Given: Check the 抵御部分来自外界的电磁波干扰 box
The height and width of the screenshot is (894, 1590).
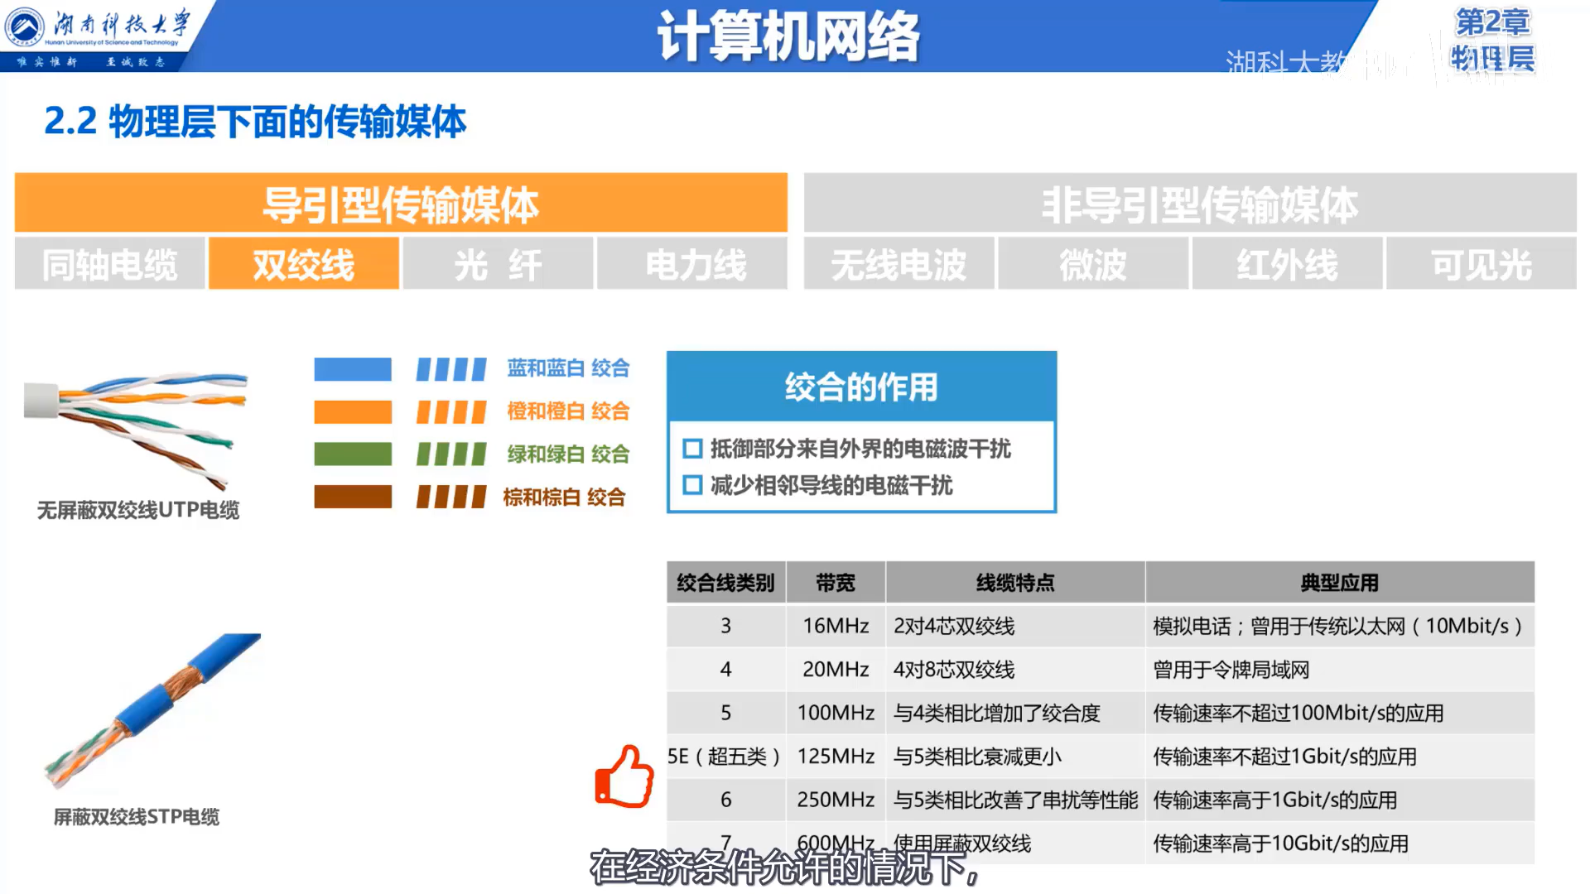Looking at the screenshot, I should (x=692, y=449).
